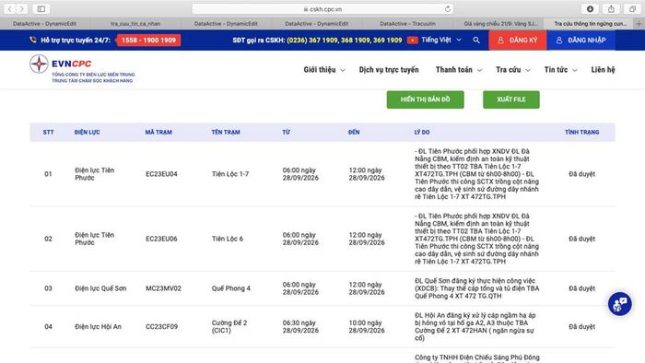Reload the page via refresh icon
This screenshot has height=363, width=645.
448,9
